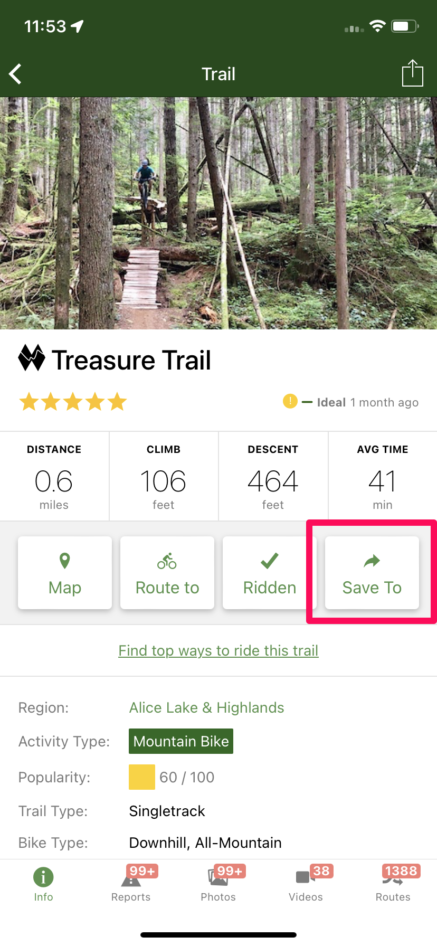Go back using the top-left chevron
The image size is (437, 946).
[15, 73]
